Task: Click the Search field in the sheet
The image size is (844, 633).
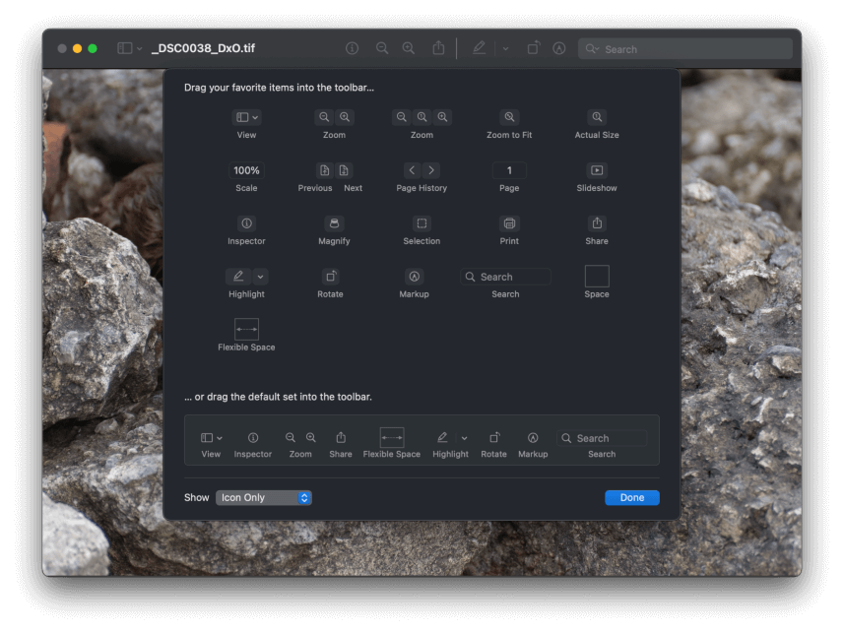Action: tap(504, 276)
